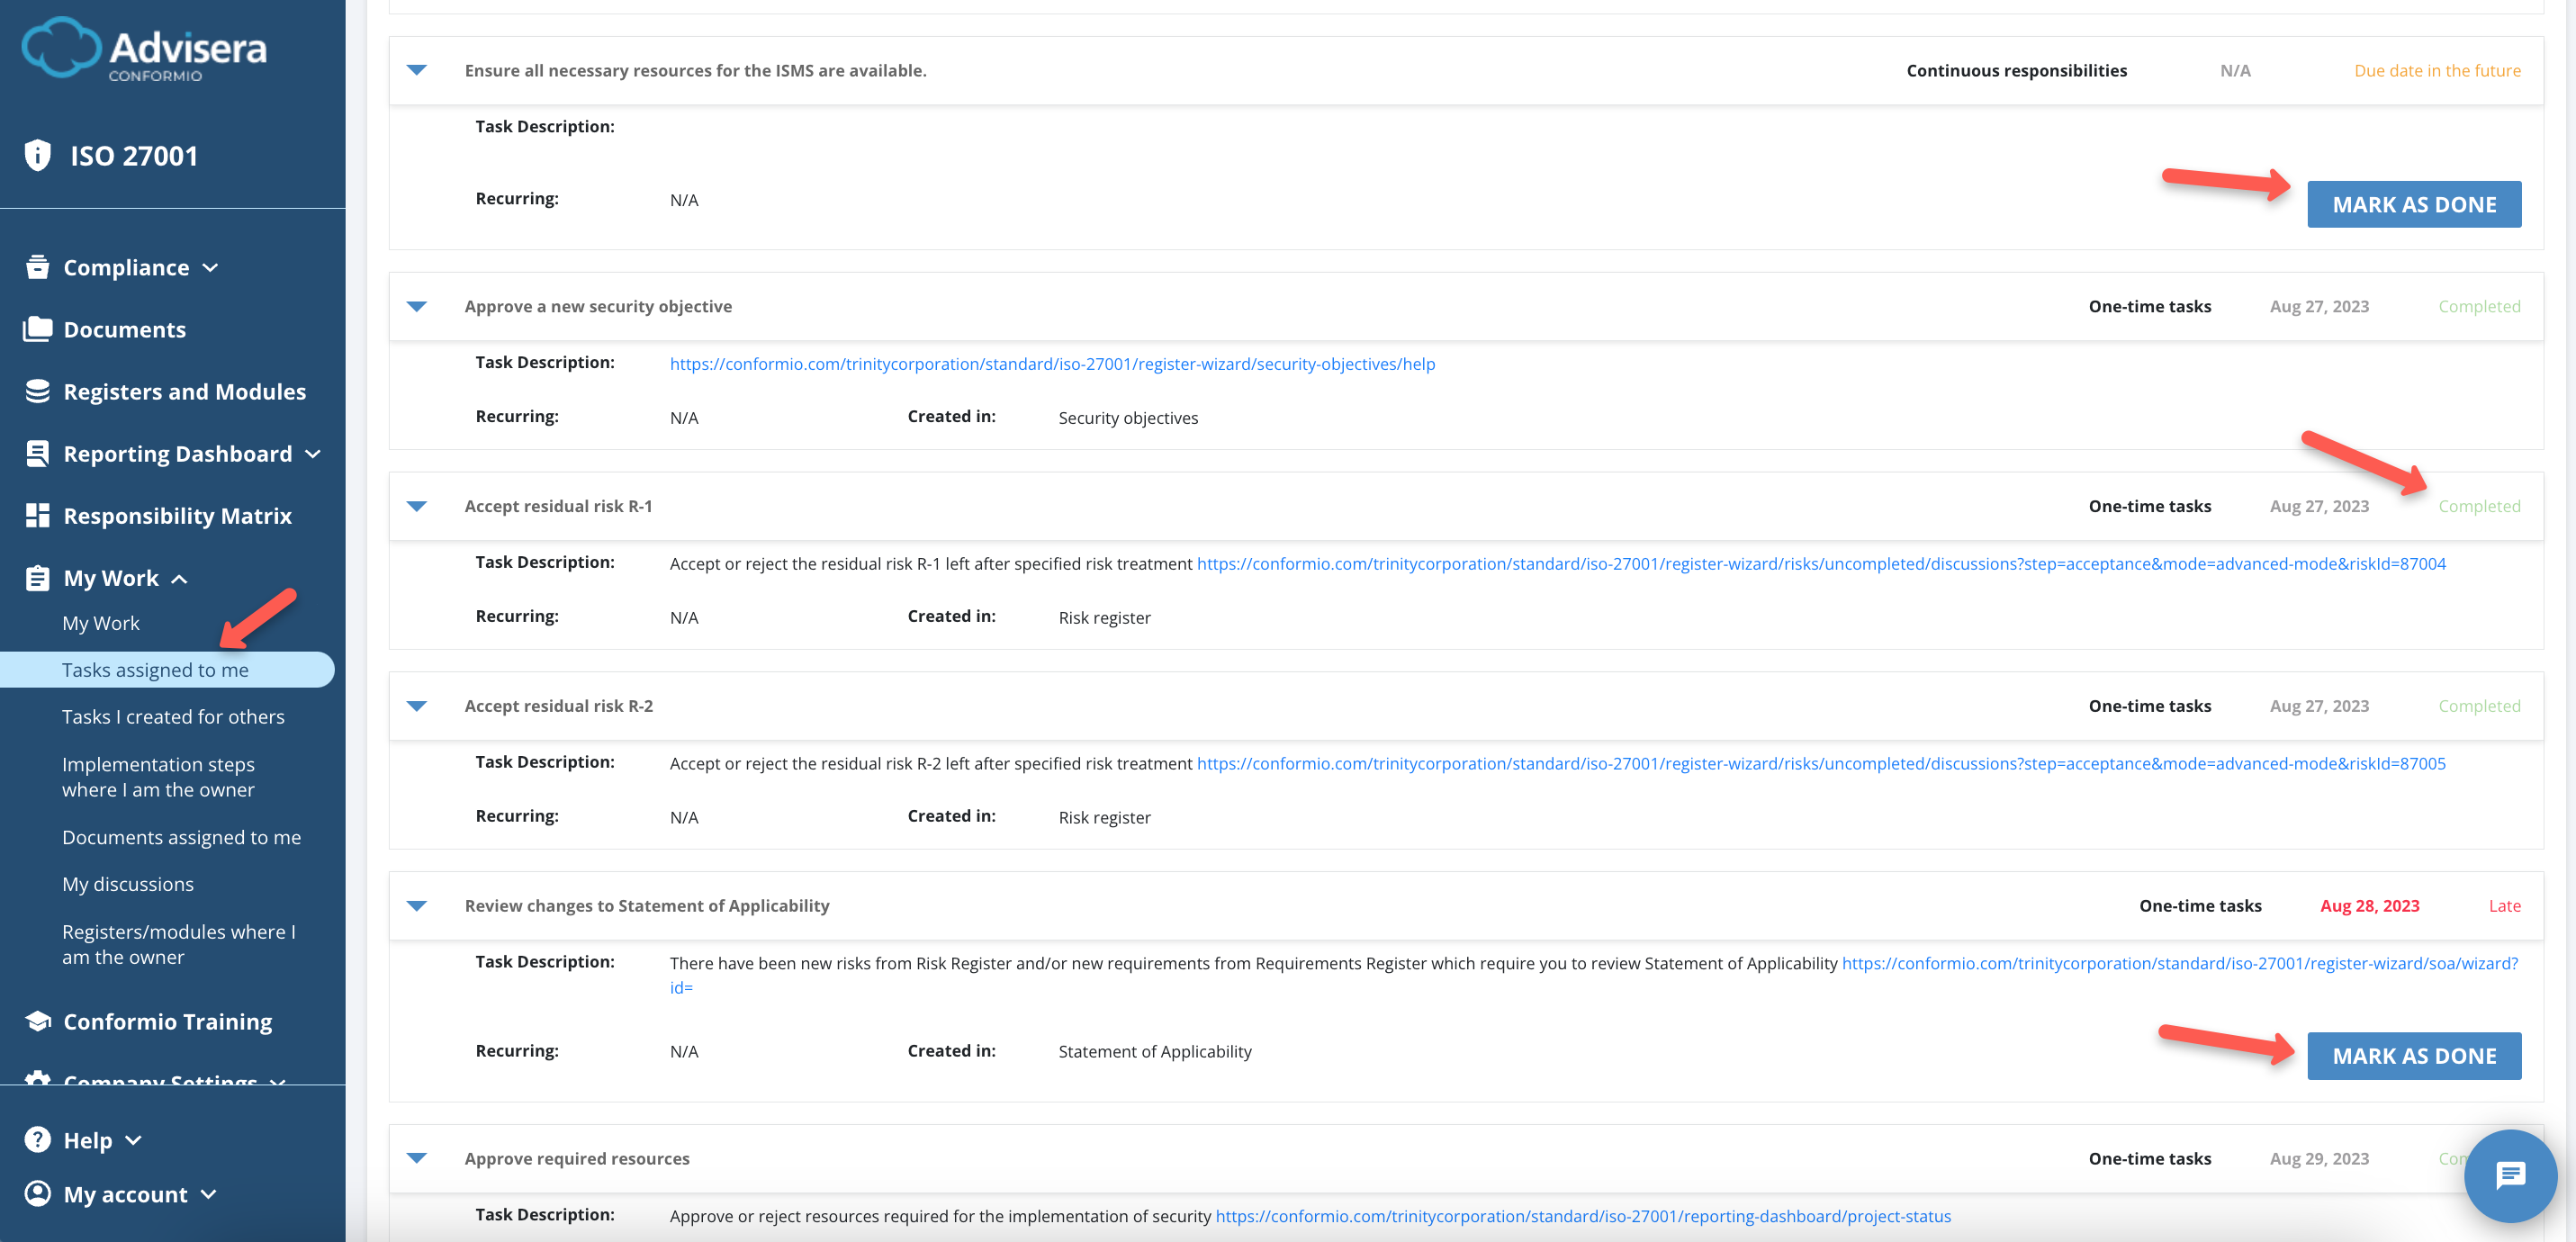Collapse the Accept residual risk R-1 task

[417, 506]
